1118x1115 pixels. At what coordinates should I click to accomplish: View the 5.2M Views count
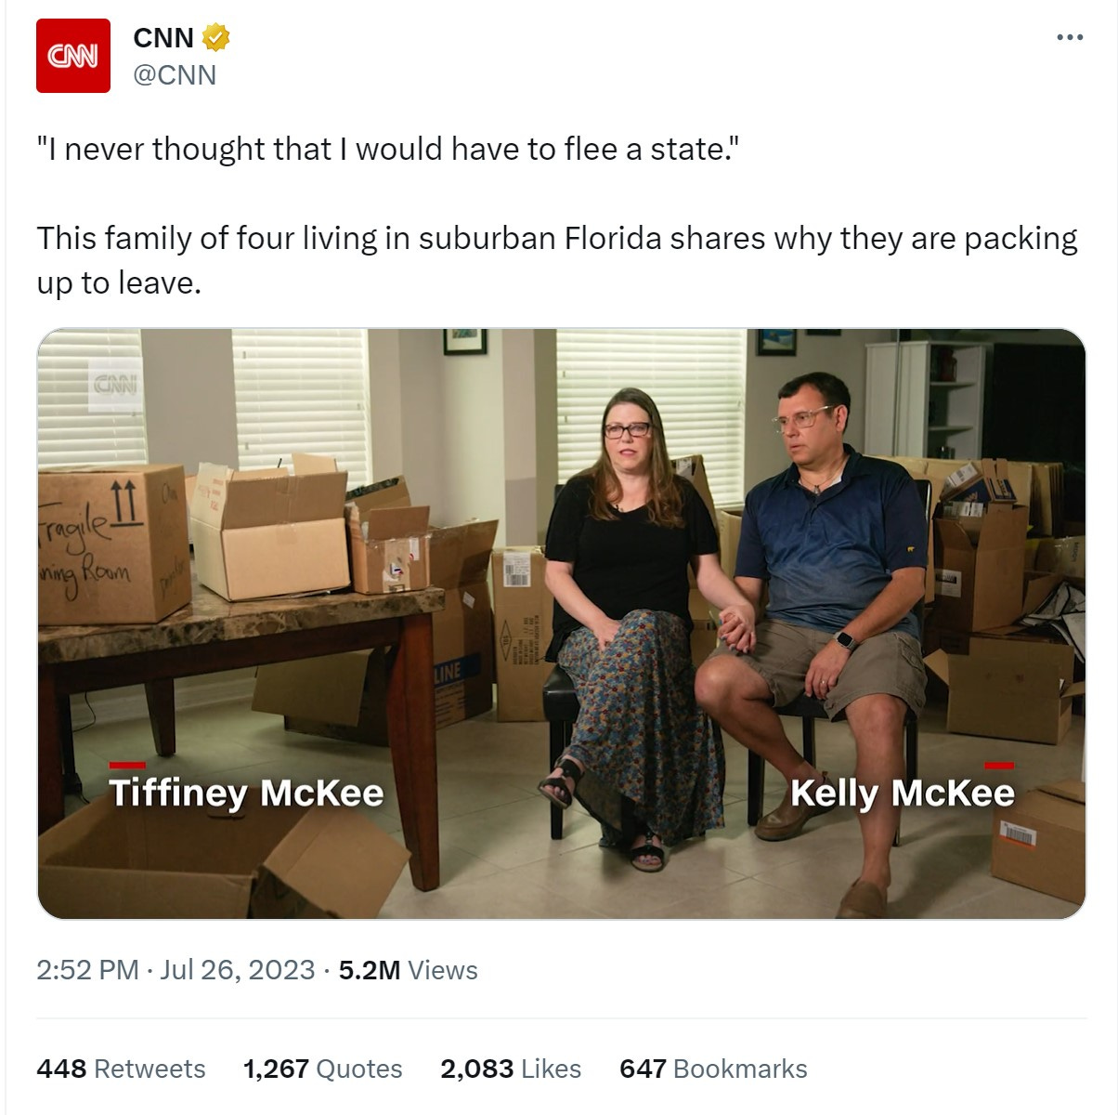pos(408,970)
